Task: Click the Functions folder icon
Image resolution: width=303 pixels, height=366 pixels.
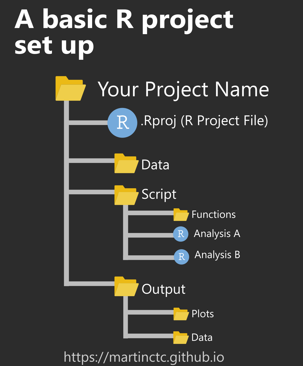Action: tap(181, 215)
